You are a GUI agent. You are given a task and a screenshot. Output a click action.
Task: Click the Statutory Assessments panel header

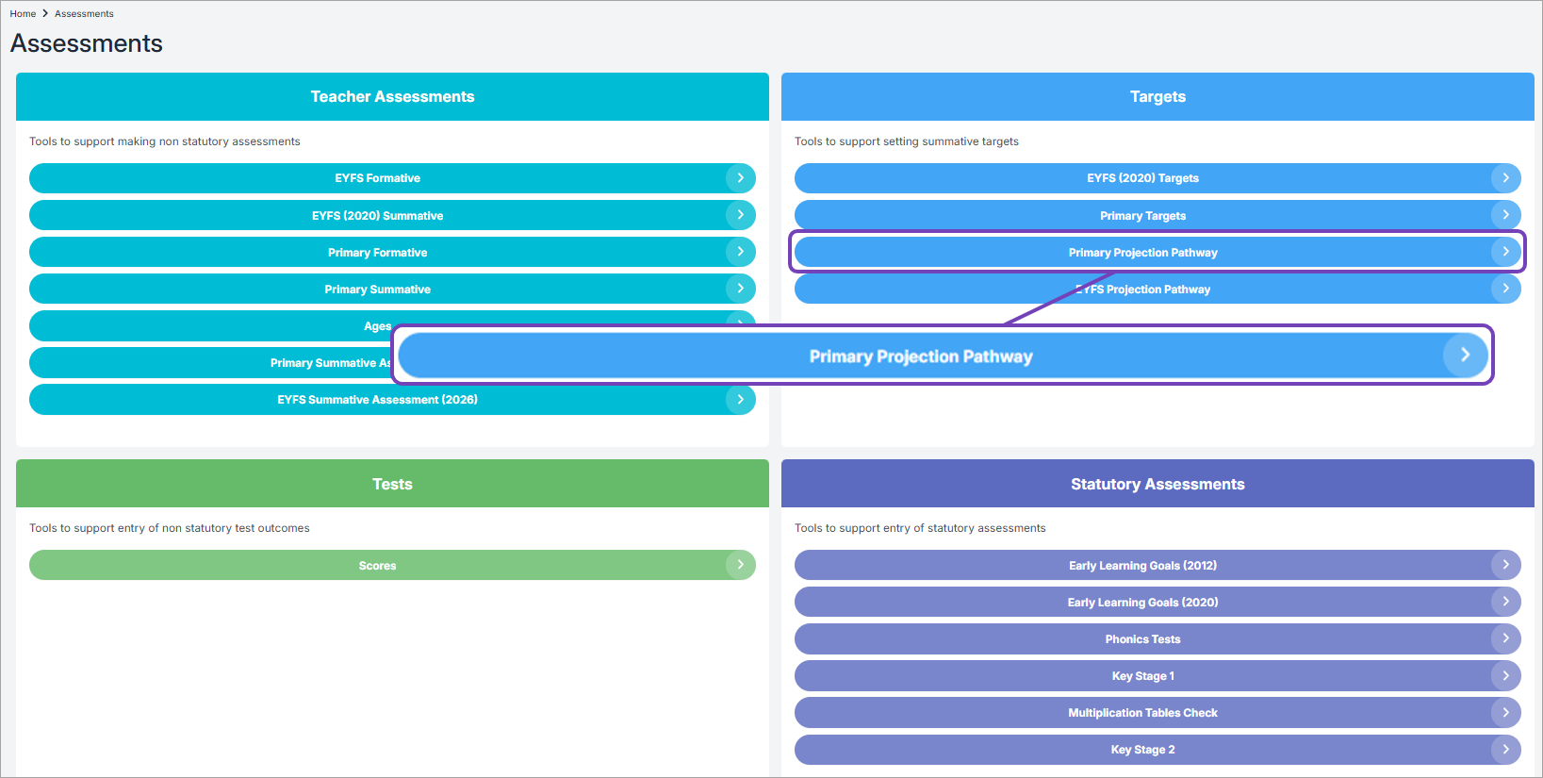tap(1157, 484)
